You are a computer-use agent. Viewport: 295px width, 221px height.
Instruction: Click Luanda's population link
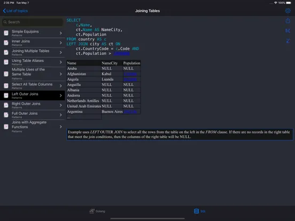(x=130, y=80)
